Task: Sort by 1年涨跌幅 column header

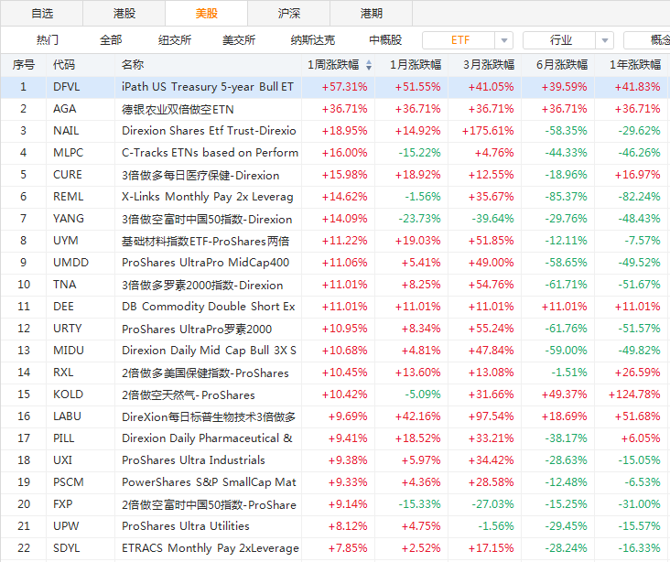Action: [x=635, y=65]
